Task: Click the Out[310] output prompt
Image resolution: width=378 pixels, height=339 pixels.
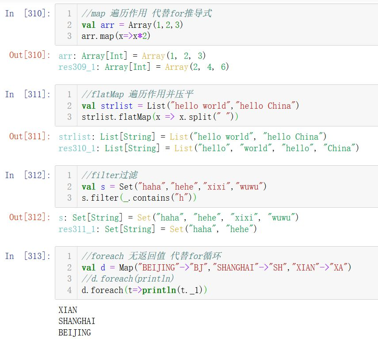Action: (x=30, y=55)
